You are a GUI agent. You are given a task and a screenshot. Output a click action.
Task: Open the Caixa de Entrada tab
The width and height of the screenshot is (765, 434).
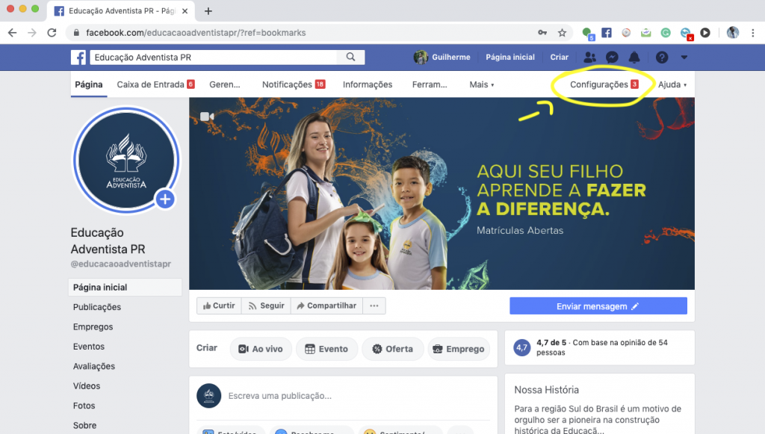tap(155, 84)
